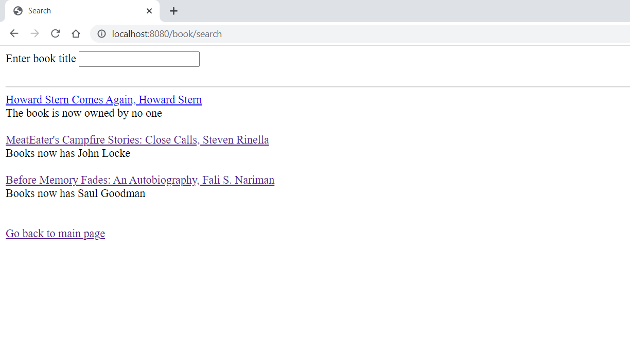630x355 pixels.
Task: Click 'Books now has Saul Goodman' text
Action: (x=76, y=193)
